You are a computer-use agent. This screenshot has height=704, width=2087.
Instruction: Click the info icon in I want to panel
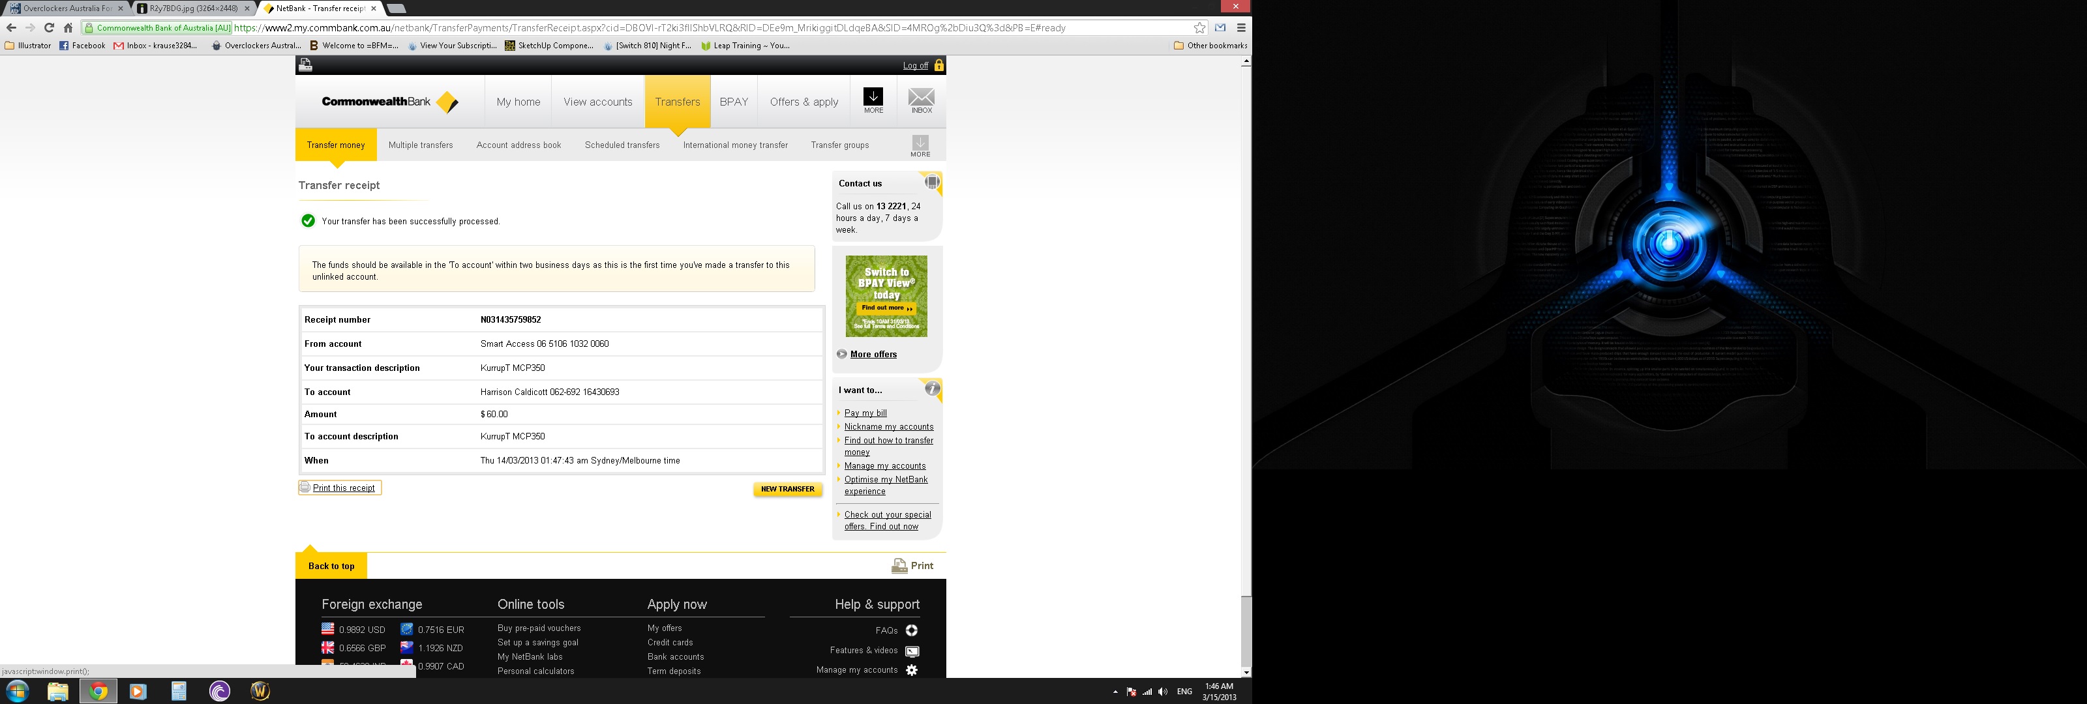tap(933, 389)
